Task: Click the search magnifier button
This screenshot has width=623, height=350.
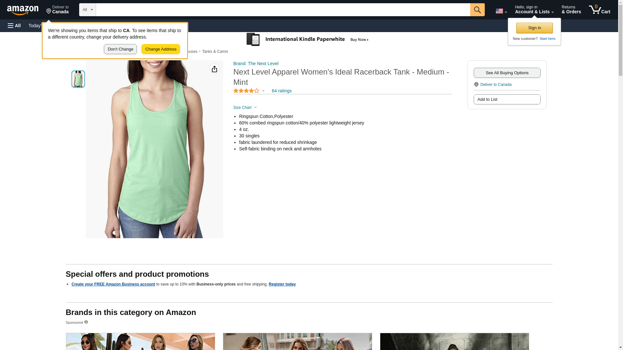Action: (x=477, y=10)
